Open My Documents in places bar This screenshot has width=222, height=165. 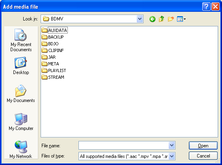coord(21,94)
